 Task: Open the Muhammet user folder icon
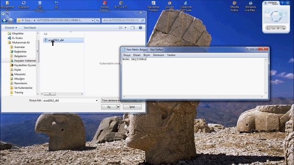[7, 5]
